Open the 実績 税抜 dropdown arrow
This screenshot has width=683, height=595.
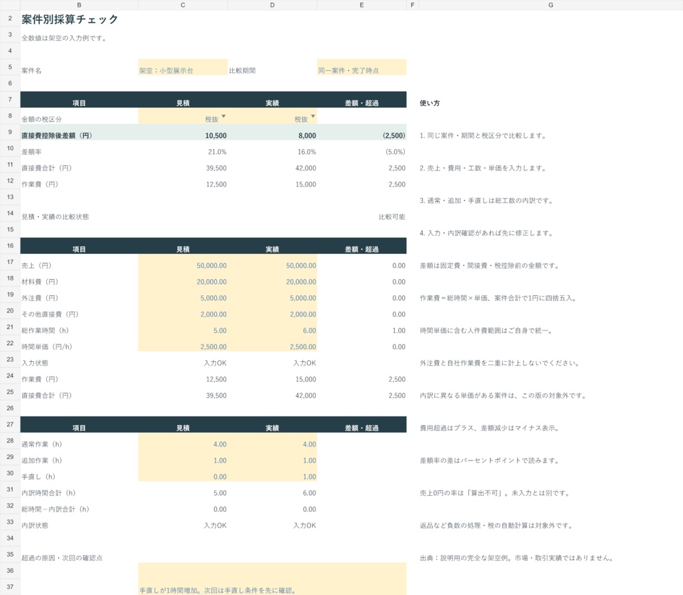coord(313,116)
